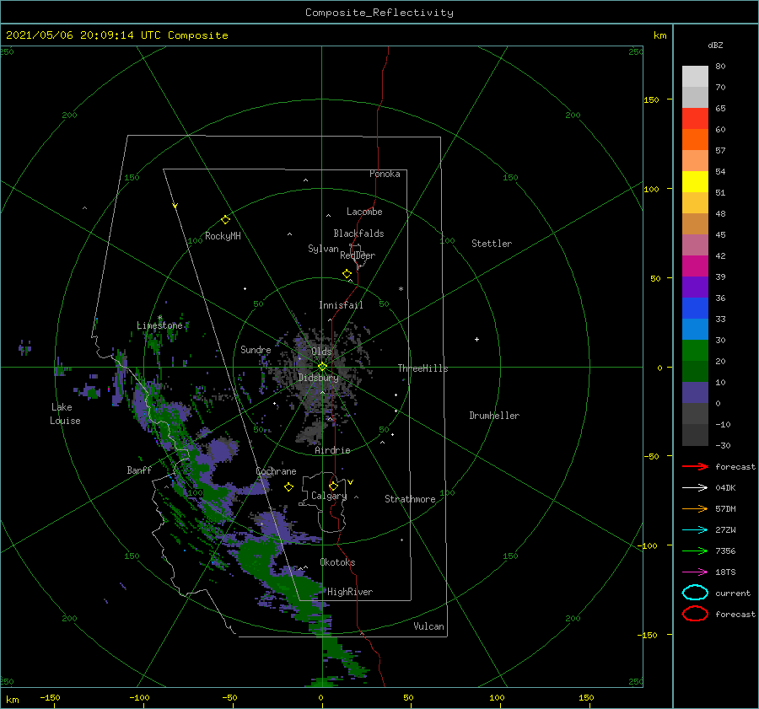Click the red forecast ellipse legend icon
Screen dimensions: 759x709
[x=695, y=614]
